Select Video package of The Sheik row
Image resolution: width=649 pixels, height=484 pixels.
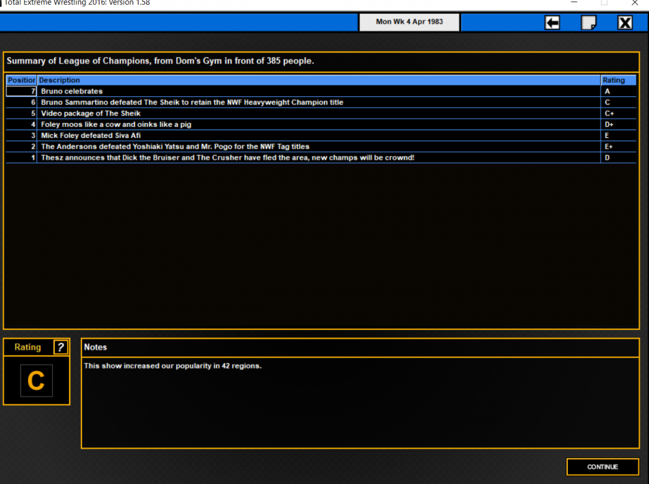[x=321, y=114]
